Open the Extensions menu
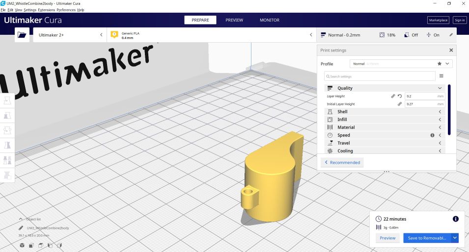Viewport: 469px width, 252px height. click(x=46, y=10)
